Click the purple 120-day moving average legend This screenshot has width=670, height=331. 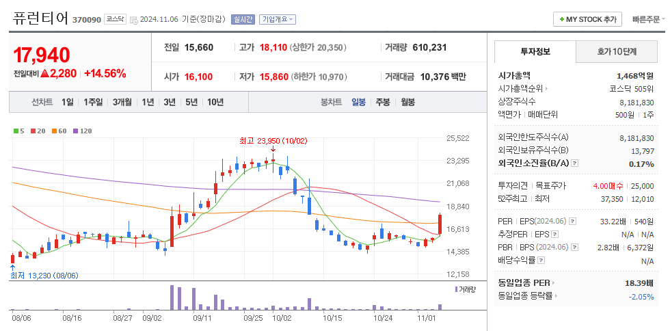(82, 131)
